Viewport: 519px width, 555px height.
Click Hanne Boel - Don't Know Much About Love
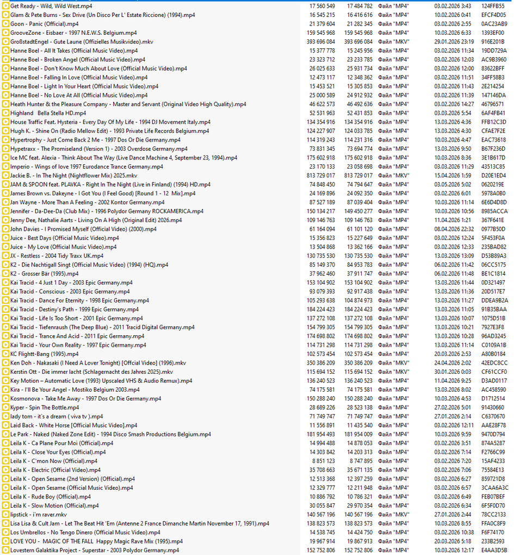tap(98, 69)
